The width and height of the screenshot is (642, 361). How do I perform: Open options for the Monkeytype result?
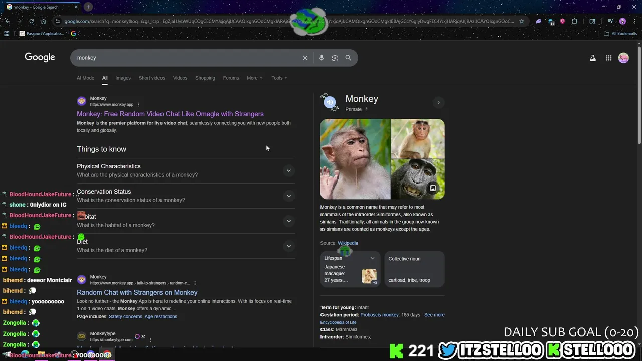pos(150,340)
